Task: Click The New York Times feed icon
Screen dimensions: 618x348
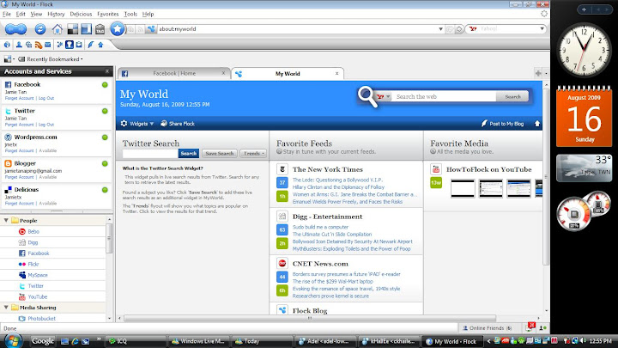Action: click(282, 169)
